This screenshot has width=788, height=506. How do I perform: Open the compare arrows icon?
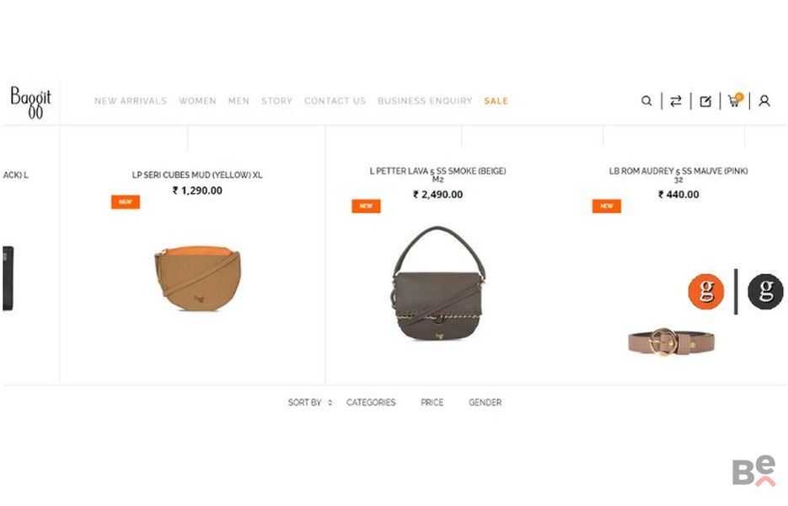676,101
